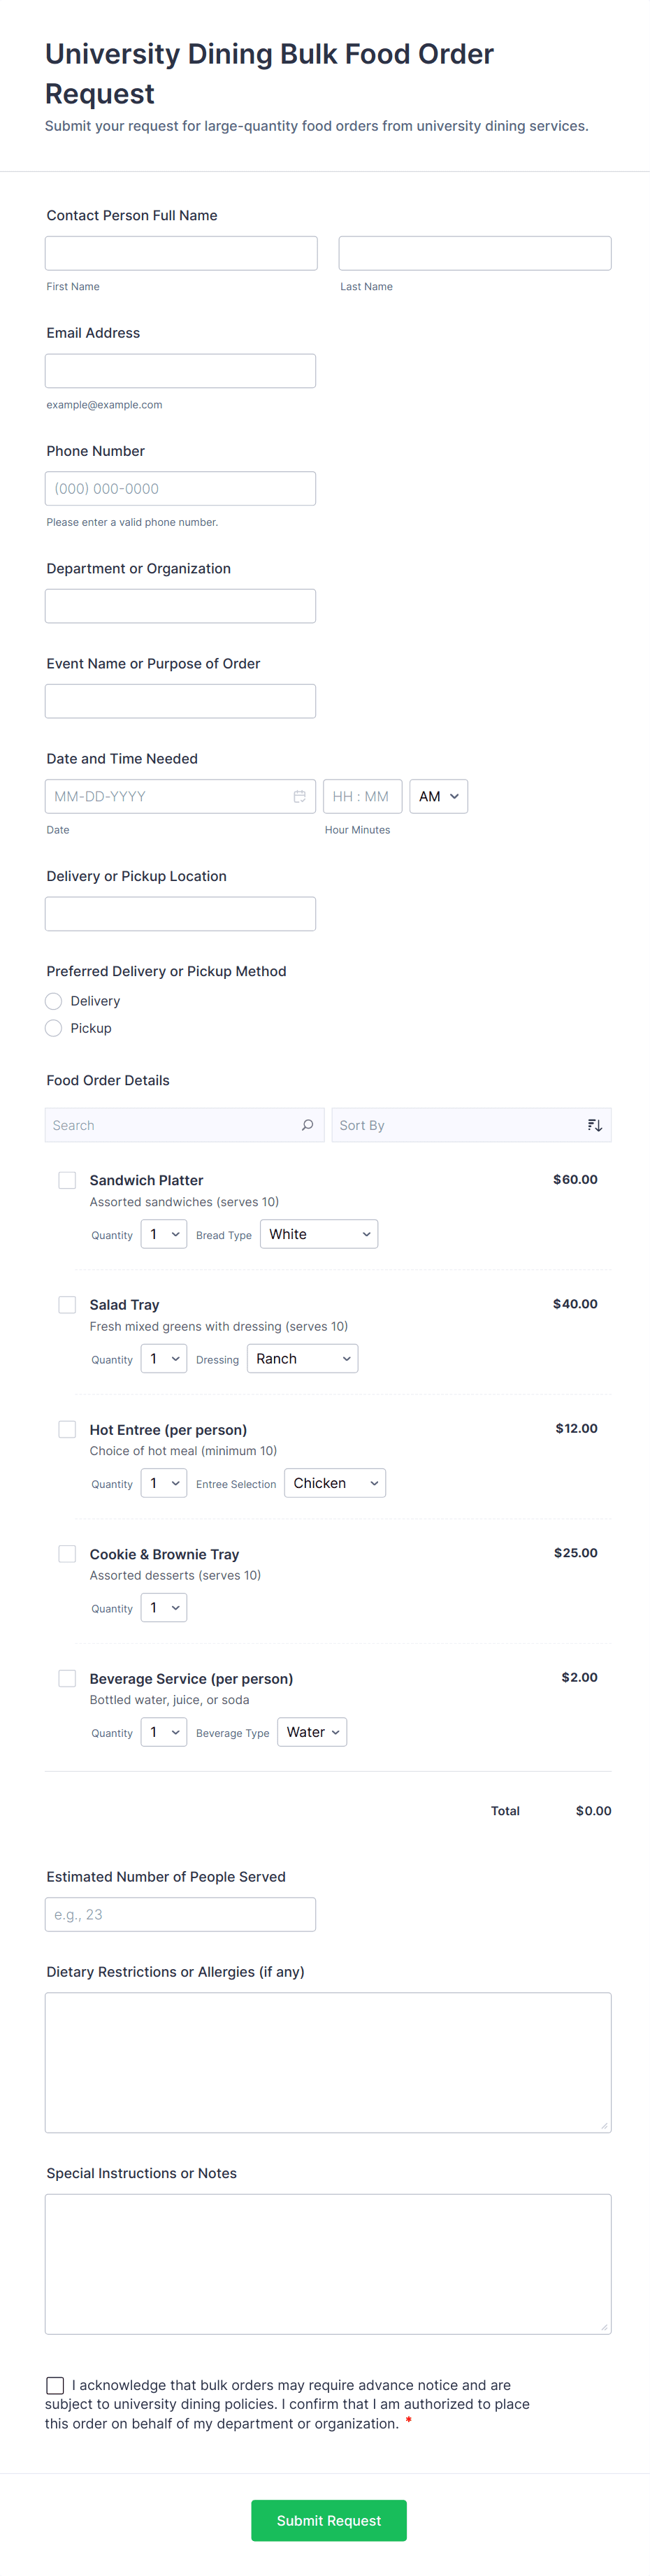This screenshot has width=650, height=2576.
Task: Select the Delivery radio option
Action: click(x=54, y=1001)
